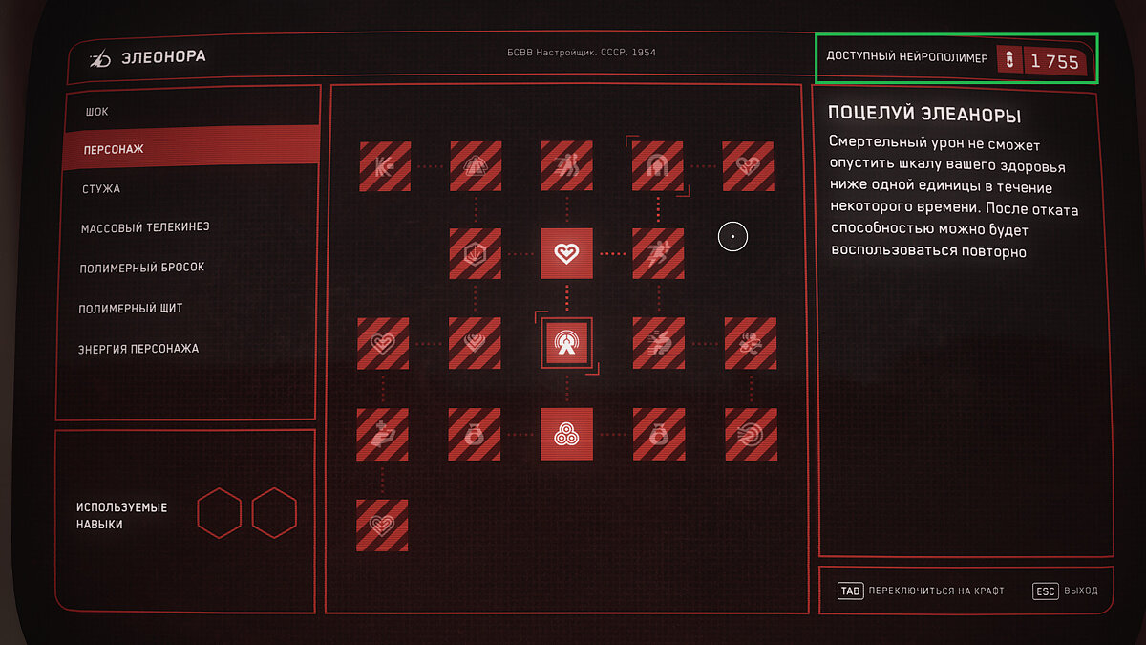The image size is (1146, 645).
Task: Click the ЭЛЕОНОРА header title
Action: tap(163, 57)
